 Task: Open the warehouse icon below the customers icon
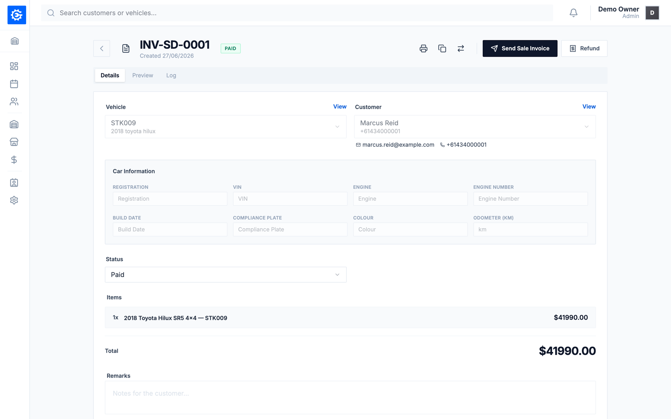coord(14,124)
